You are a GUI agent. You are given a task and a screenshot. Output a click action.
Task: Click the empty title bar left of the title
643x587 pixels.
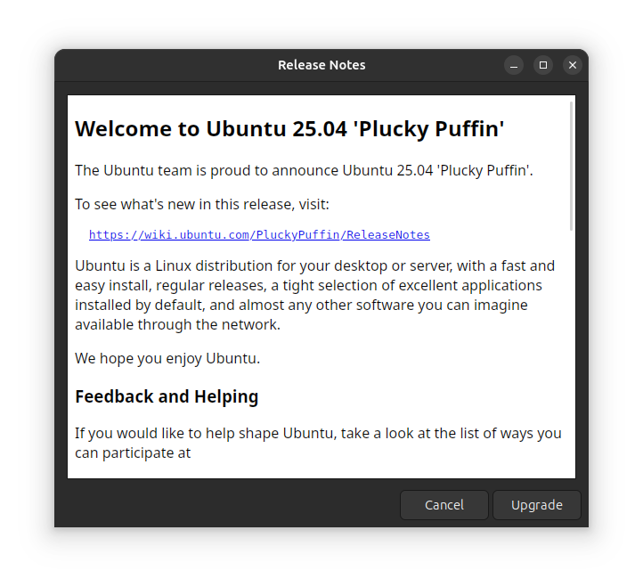click(160, 65)
